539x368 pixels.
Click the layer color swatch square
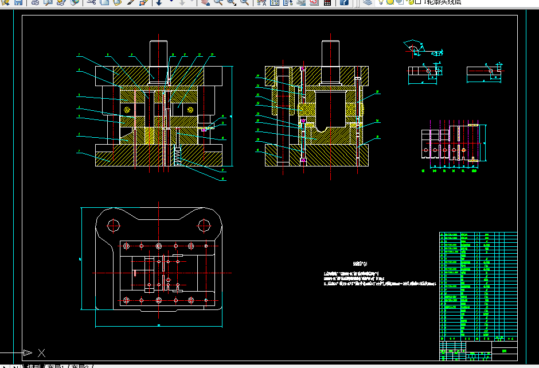[x=418, y=2]
